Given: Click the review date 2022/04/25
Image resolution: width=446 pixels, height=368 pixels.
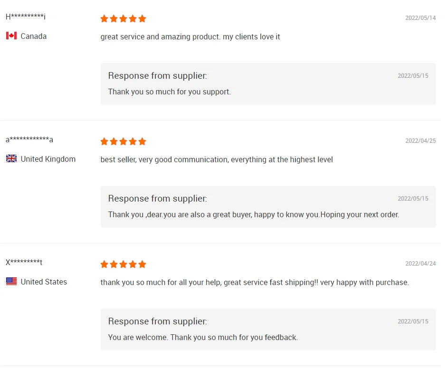Looking at the screenshot, I should pos(420,141).
